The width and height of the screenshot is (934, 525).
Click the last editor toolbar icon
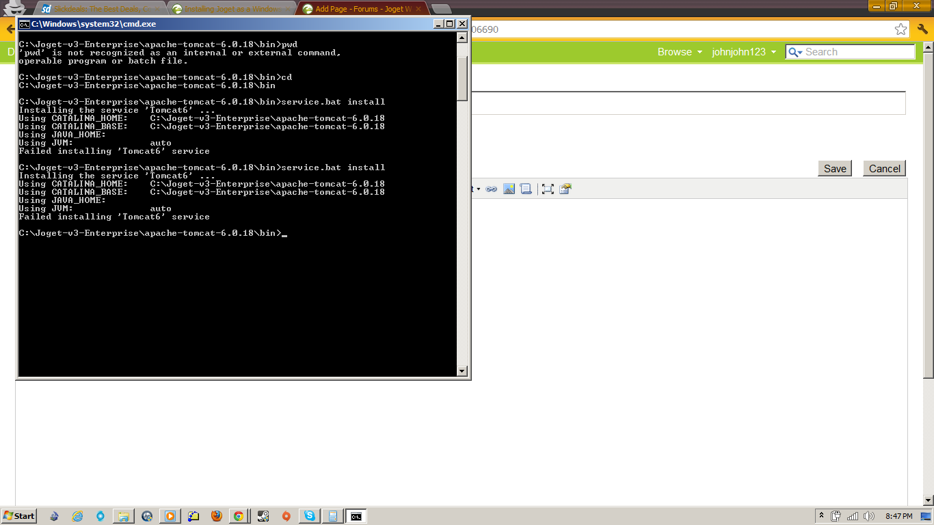click(565, 189)
